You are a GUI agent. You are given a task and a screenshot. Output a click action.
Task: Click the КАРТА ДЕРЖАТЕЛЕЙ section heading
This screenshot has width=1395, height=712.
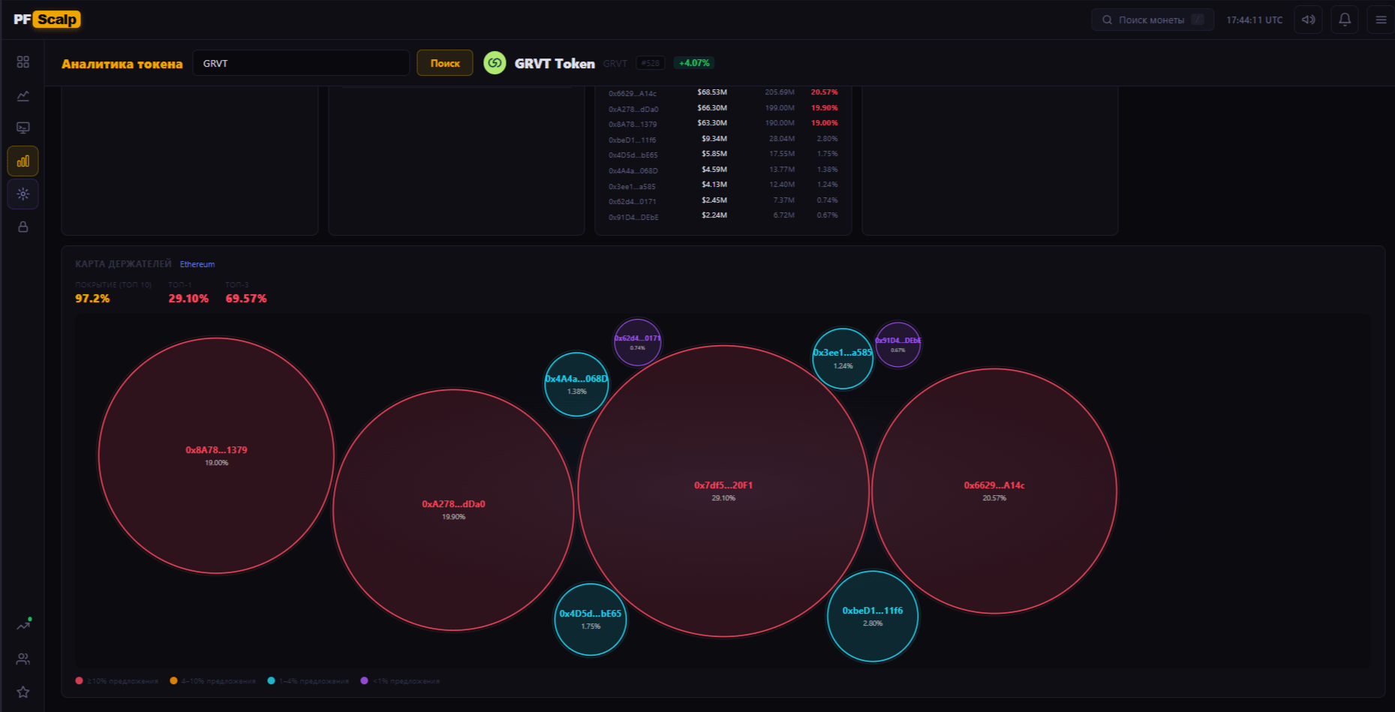[x=123, y=264]
